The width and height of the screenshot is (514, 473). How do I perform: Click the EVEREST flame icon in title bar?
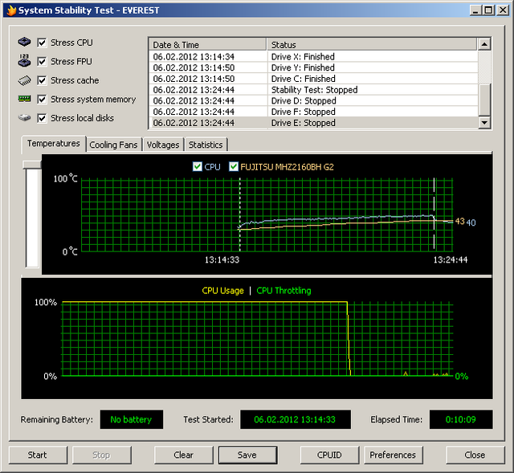click(10, 10)
